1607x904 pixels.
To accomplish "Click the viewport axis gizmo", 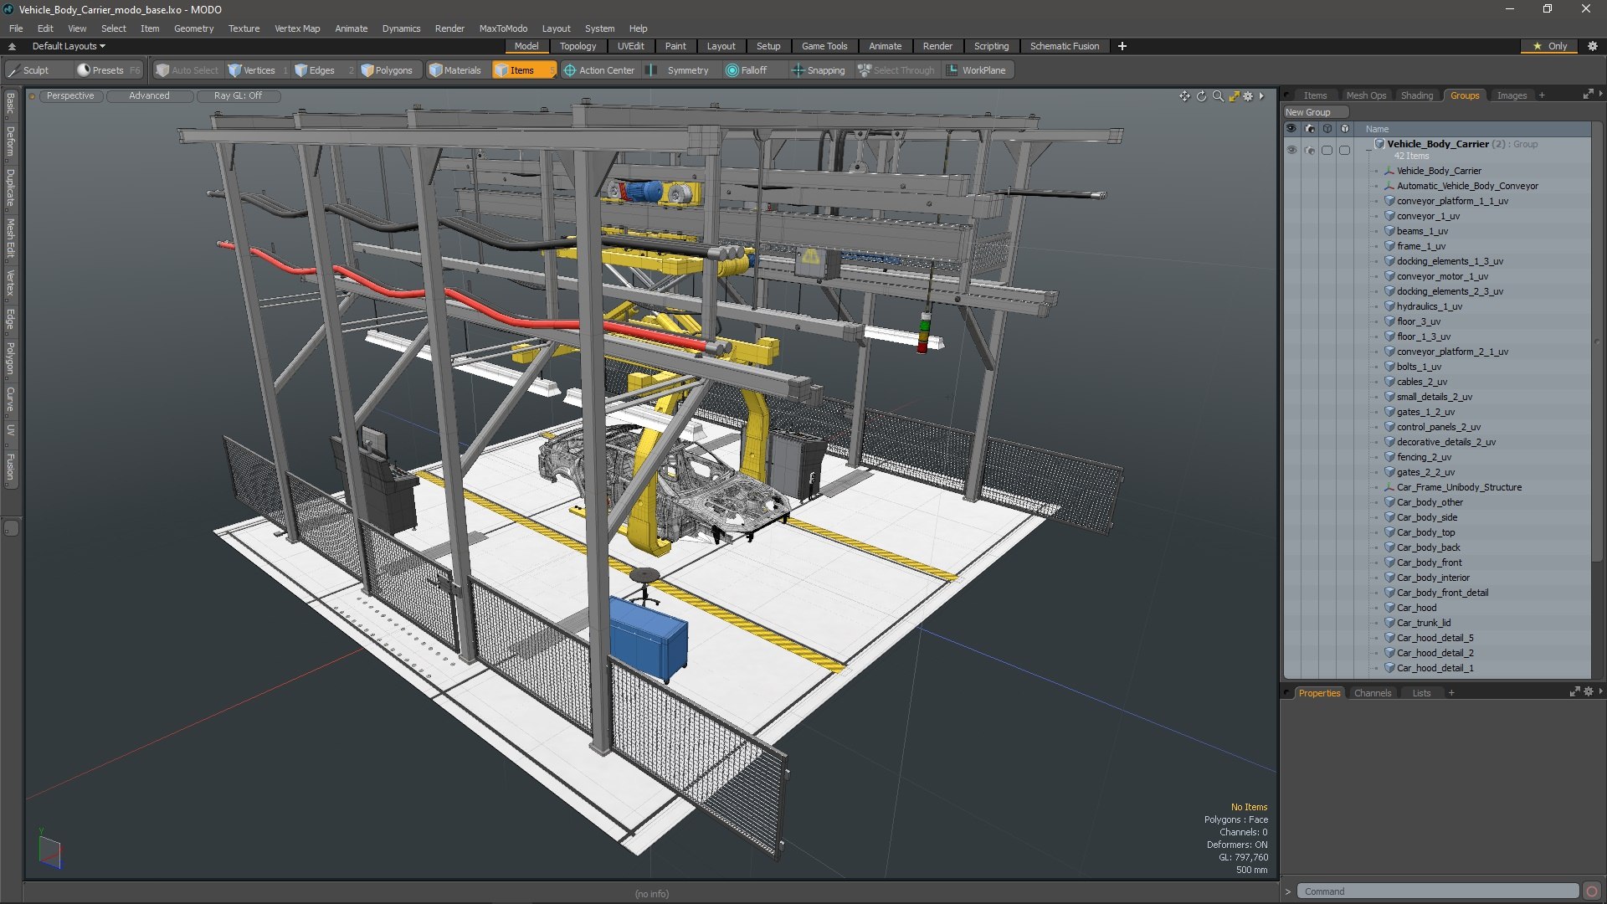I will pos(49,850).
